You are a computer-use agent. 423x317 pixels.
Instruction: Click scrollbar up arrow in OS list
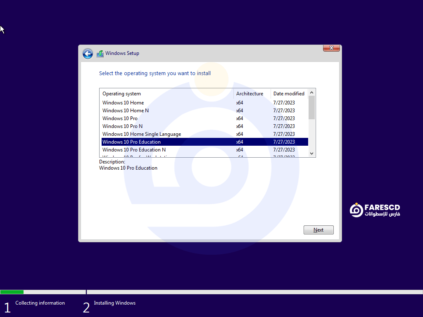click(x=311, y=92)
